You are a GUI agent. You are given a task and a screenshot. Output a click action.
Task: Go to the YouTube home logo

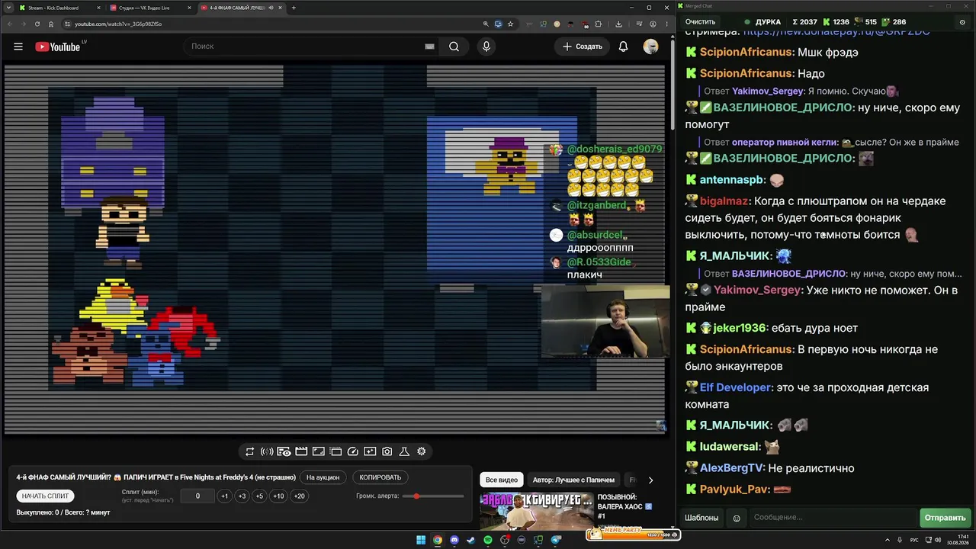point(57,47)
